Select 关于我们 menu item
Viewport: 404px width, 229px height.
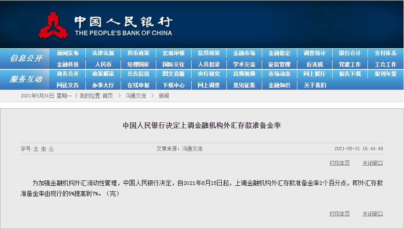315,85
